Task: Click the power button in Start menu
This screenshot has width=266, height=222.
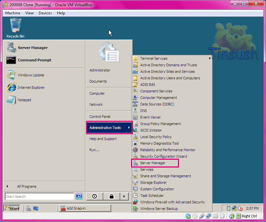Action: (95, 196)
